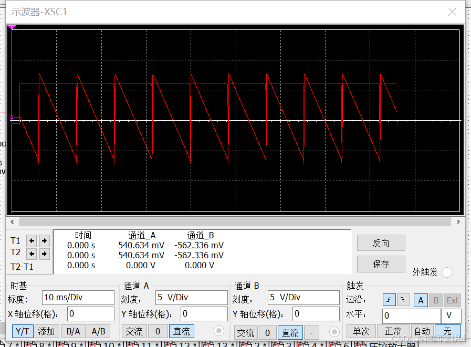Move cursor T1 left arrow
471x347 pixels.
32,240
